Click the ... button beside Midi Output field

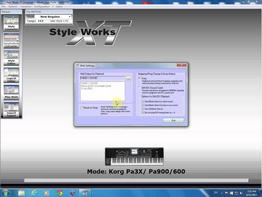[x=128, y=79]
